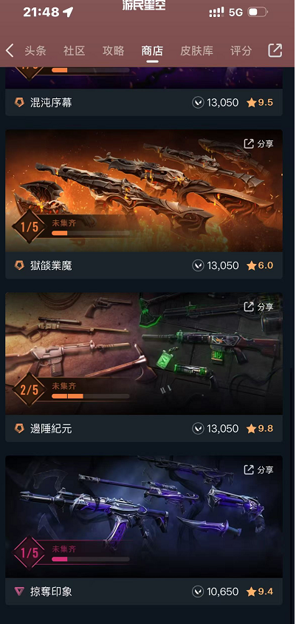Click the star rating 9.8 for 邊陲紀元
Image resolution: width=299 pixels, height=624 pixels.
(x=260, y=429)
